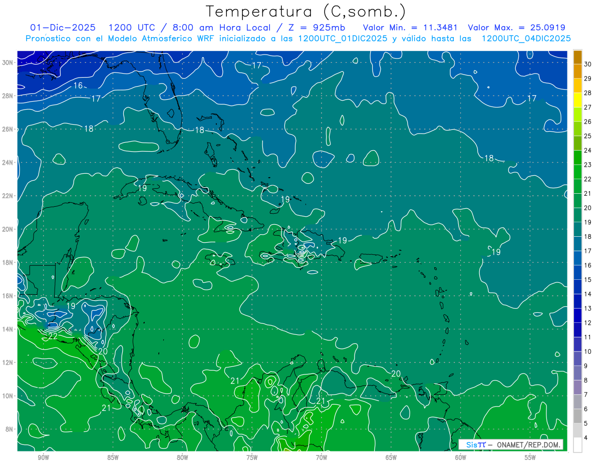Click the "26N" latitude label
Image resolution: width=601 pixels, height=464 pixels.
[x=8, y=129]
